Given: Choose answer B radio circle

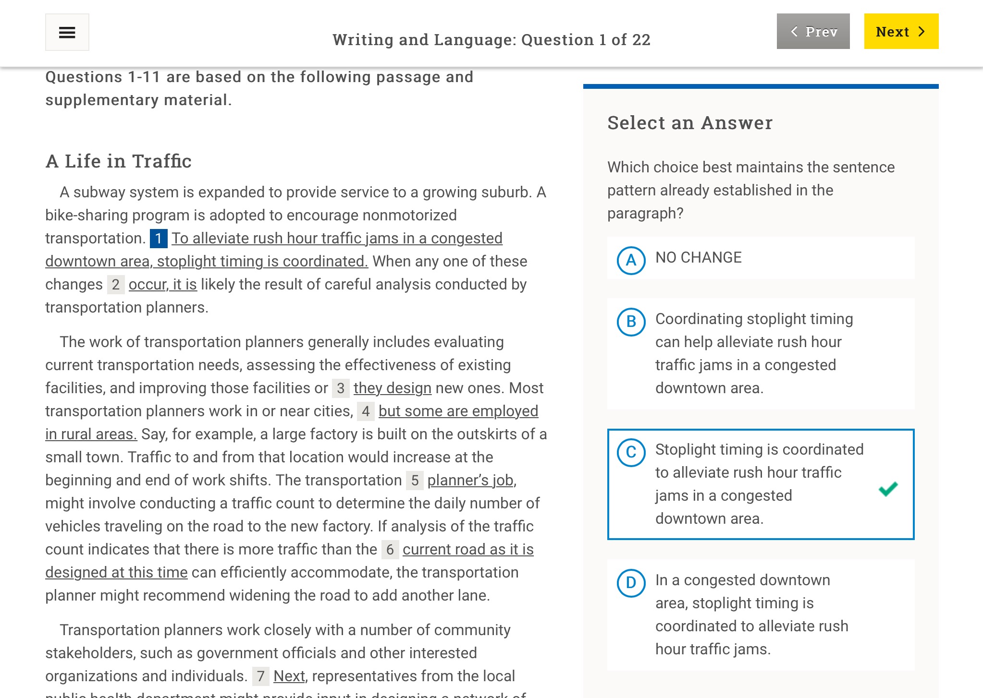Looking at the screenshot, I should (x=631, y=322).
